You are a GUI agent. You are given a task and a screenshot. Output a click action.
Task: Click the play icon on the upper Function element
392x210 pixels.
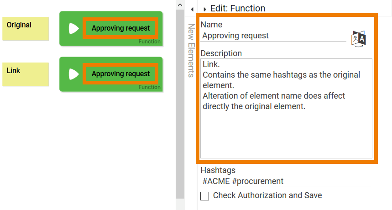click(73, 28)
